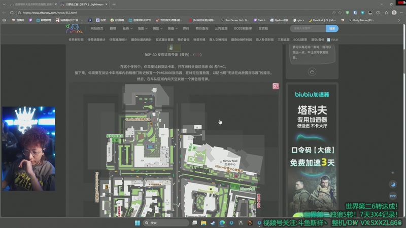
Task: Open the 剧情 navigation item
Action: click(x=113, y=28)
